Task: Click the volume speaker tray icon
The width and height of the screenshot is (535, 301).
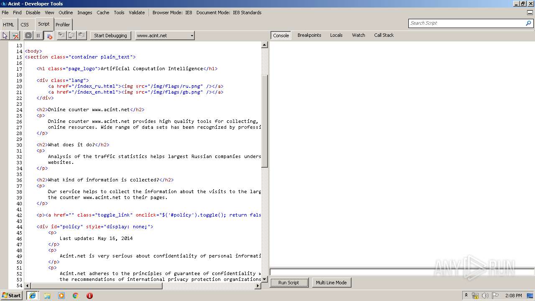Action: 485,296
